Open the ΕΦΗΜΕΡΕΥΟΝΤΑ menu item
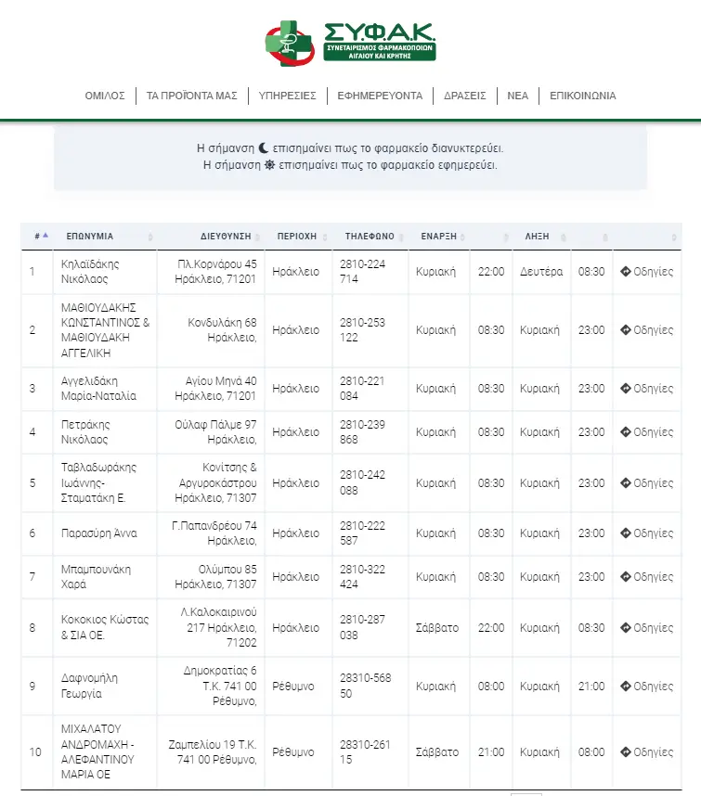This screenshot has height=796, width=701. click(x=380, y=96)
